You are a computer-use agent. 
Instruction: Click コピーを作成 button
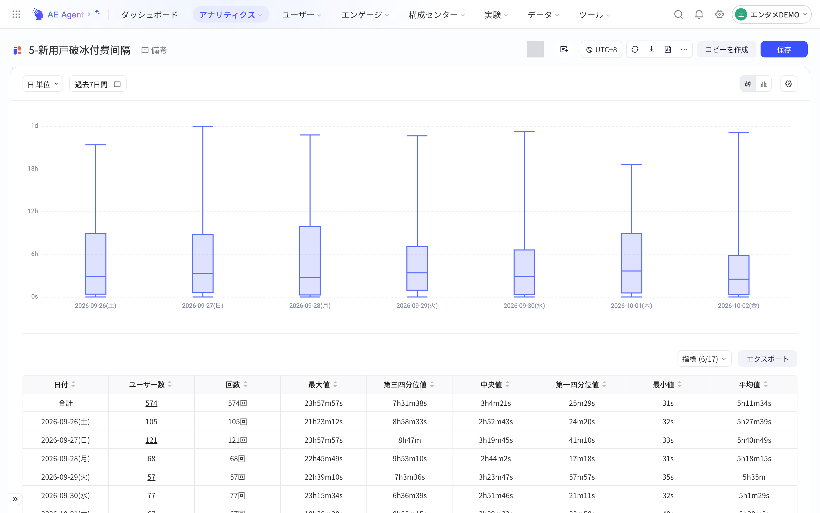726,50
